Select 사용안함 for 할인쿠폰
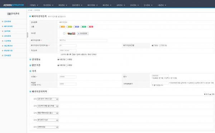Image resolution: width=215 pixels, height=133 pixels. [x=58, y=65]
